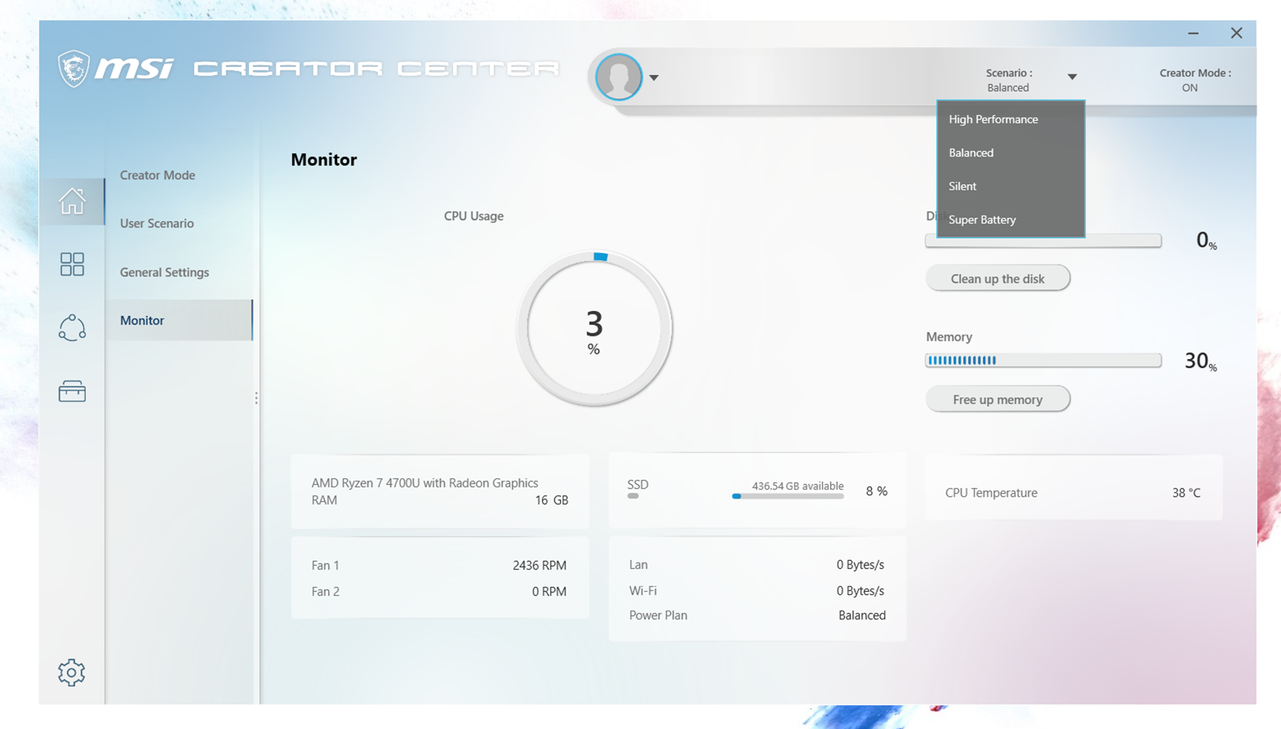Click the Fan 2 0 RPM reading

coord(549,592)
